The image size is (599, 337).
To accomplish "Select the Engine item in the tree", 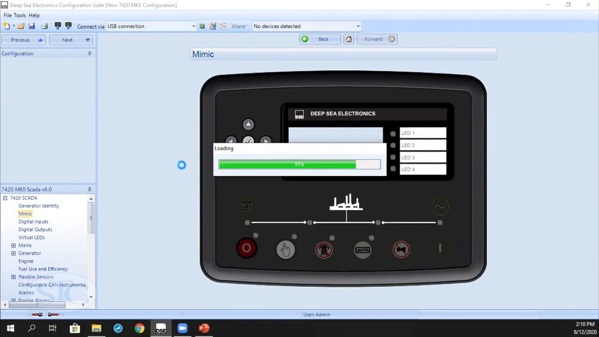I will pos(26,261).
